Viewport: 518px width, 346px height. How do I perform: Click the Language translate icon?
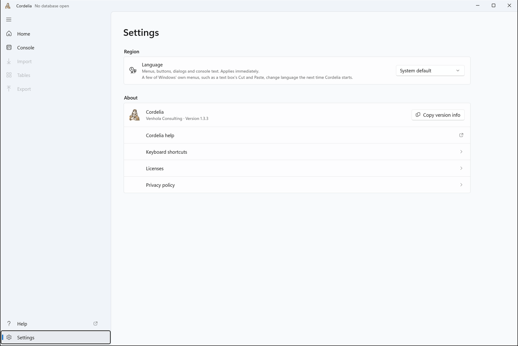pos(133,70)
